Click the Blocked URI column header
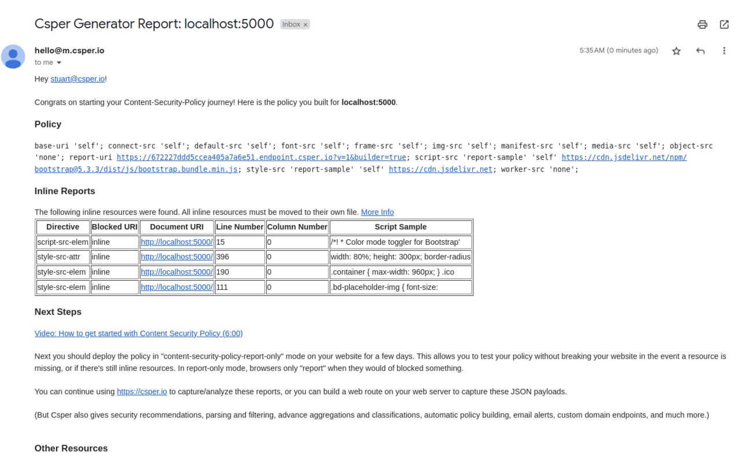This screenshot has height=462, width=739. click(114, 227)
